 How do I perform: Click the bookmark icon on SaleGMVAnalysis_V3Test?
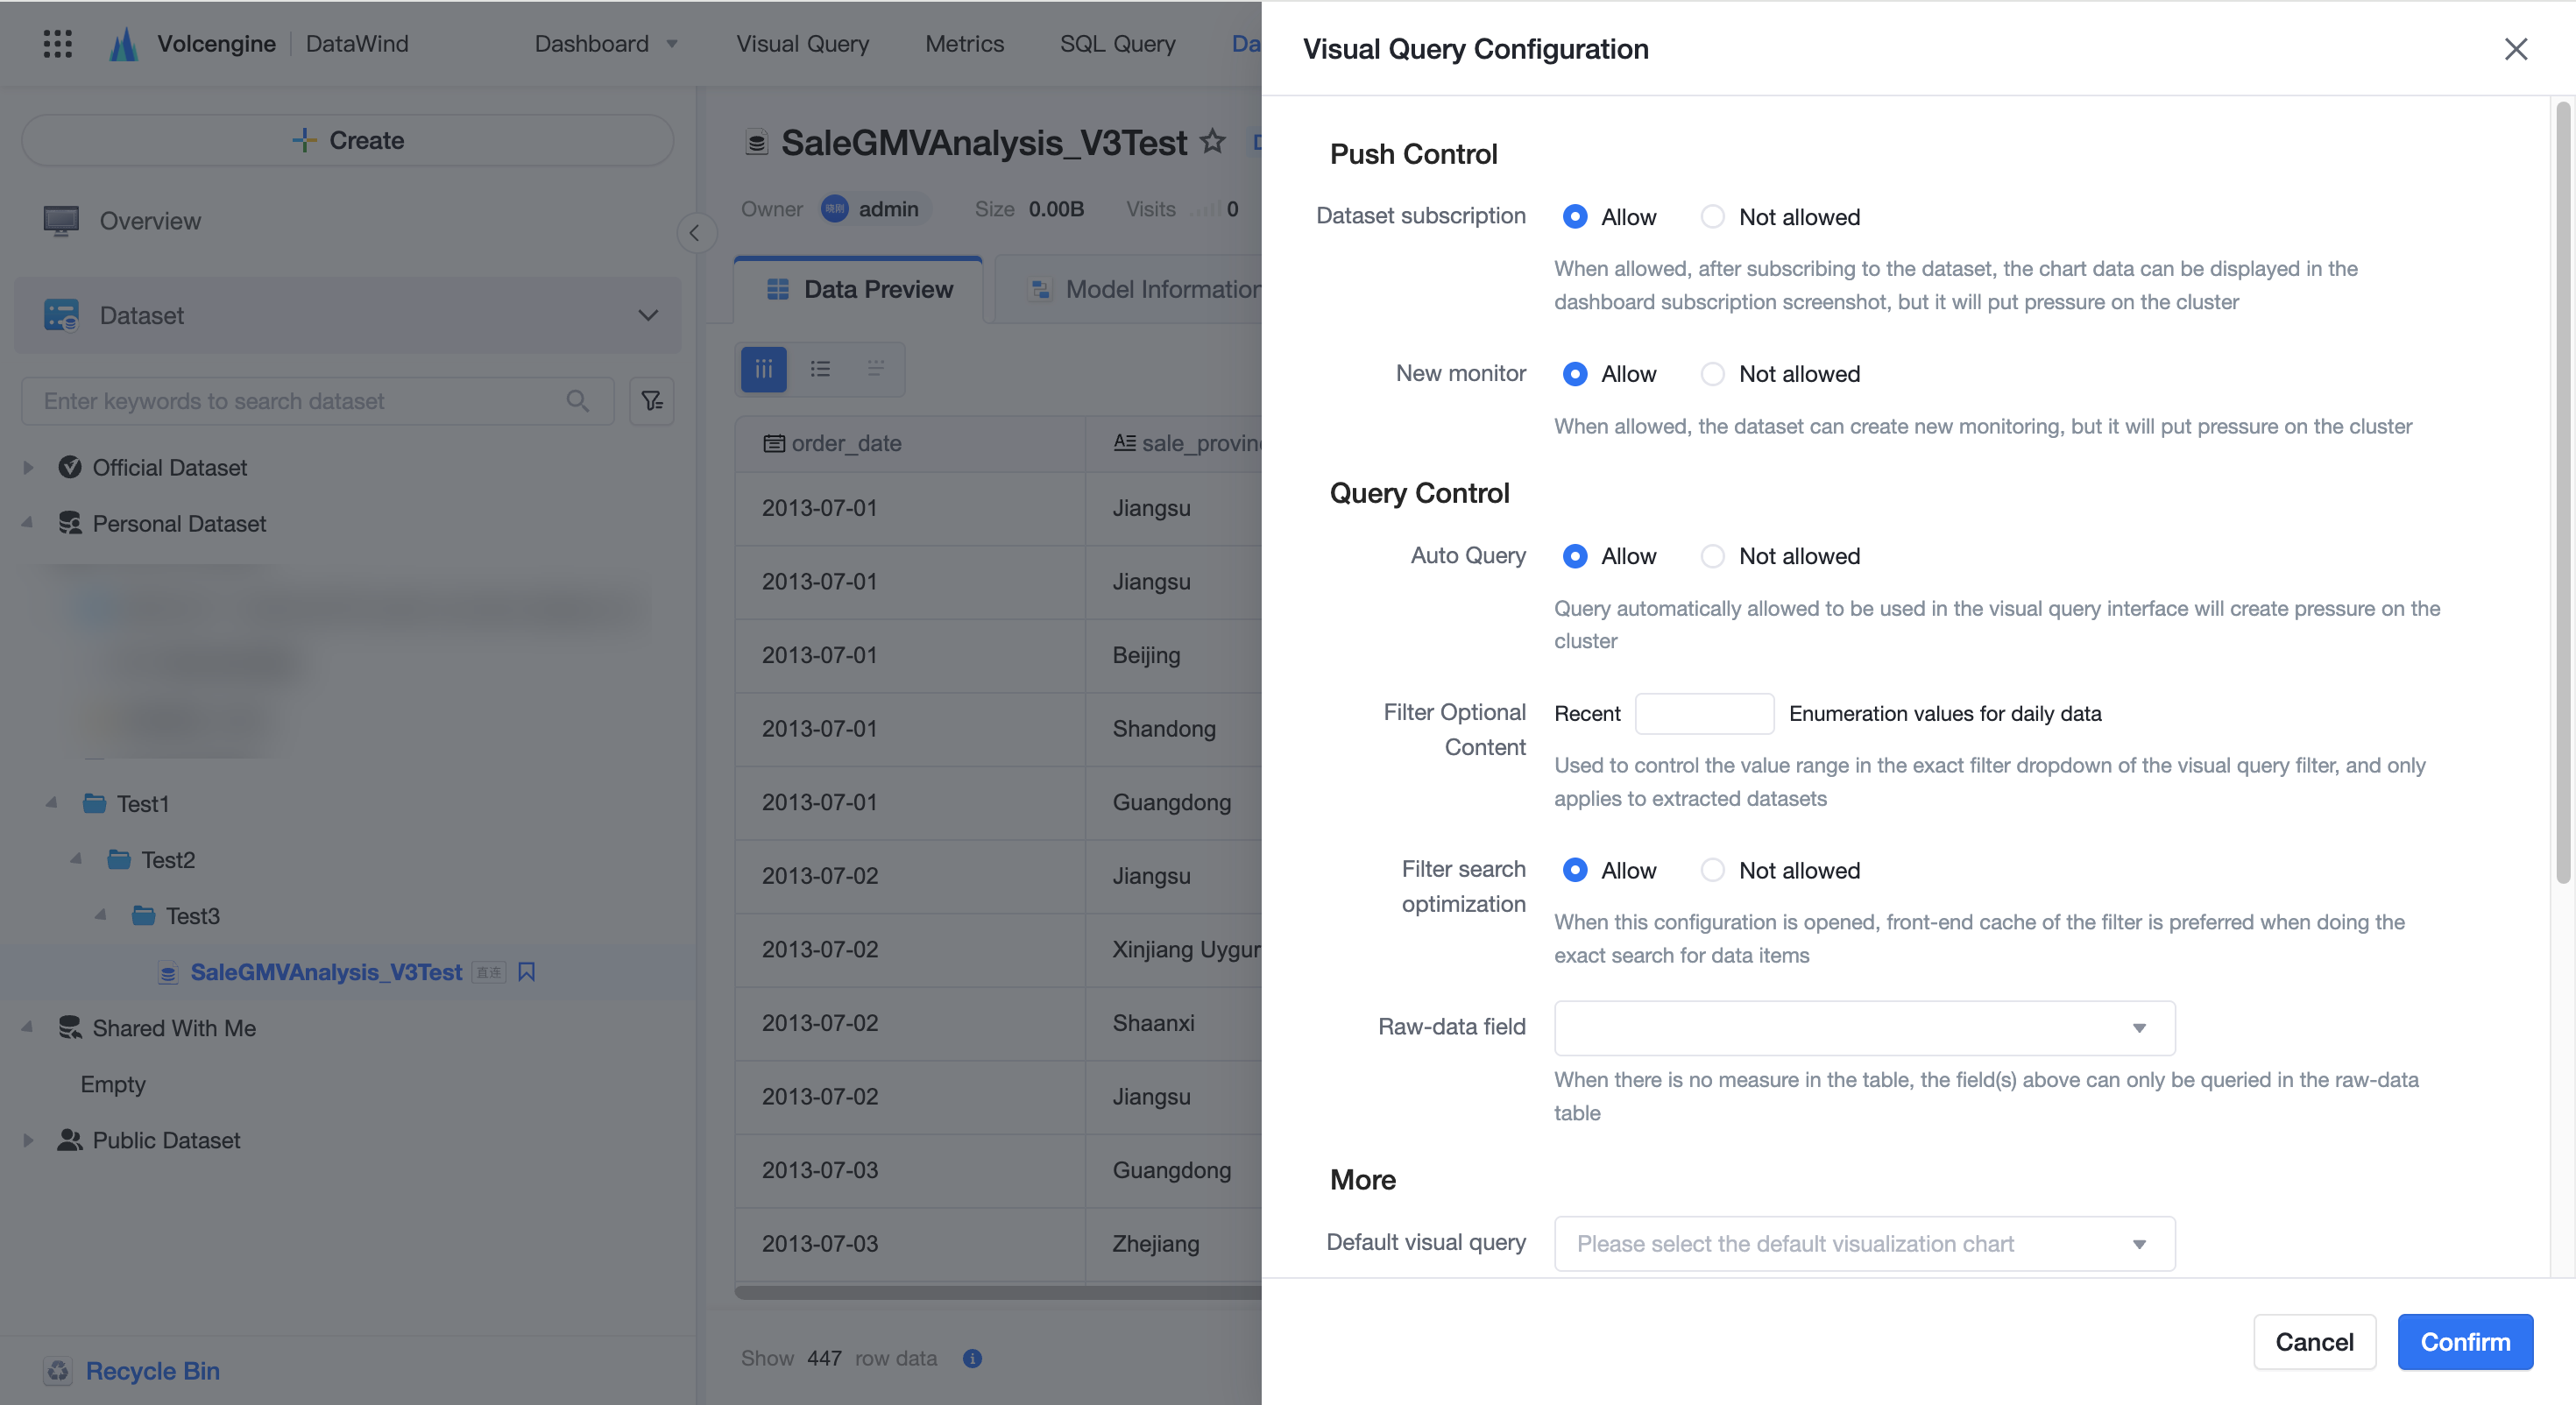[527, 972]
